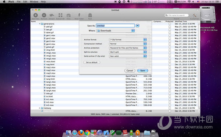Expand the heblang folder tree
Screen dimensions: 221x137
[40, 108]
